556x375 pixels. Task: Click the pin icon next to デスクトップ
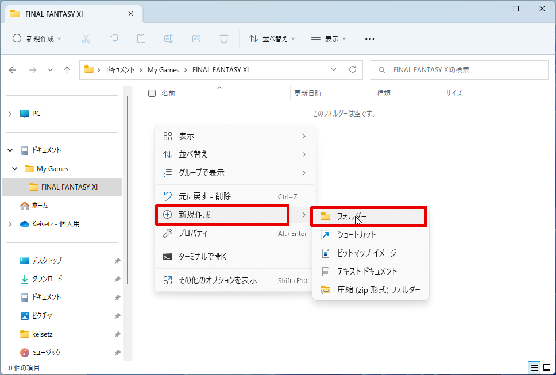tap(117, 261)
